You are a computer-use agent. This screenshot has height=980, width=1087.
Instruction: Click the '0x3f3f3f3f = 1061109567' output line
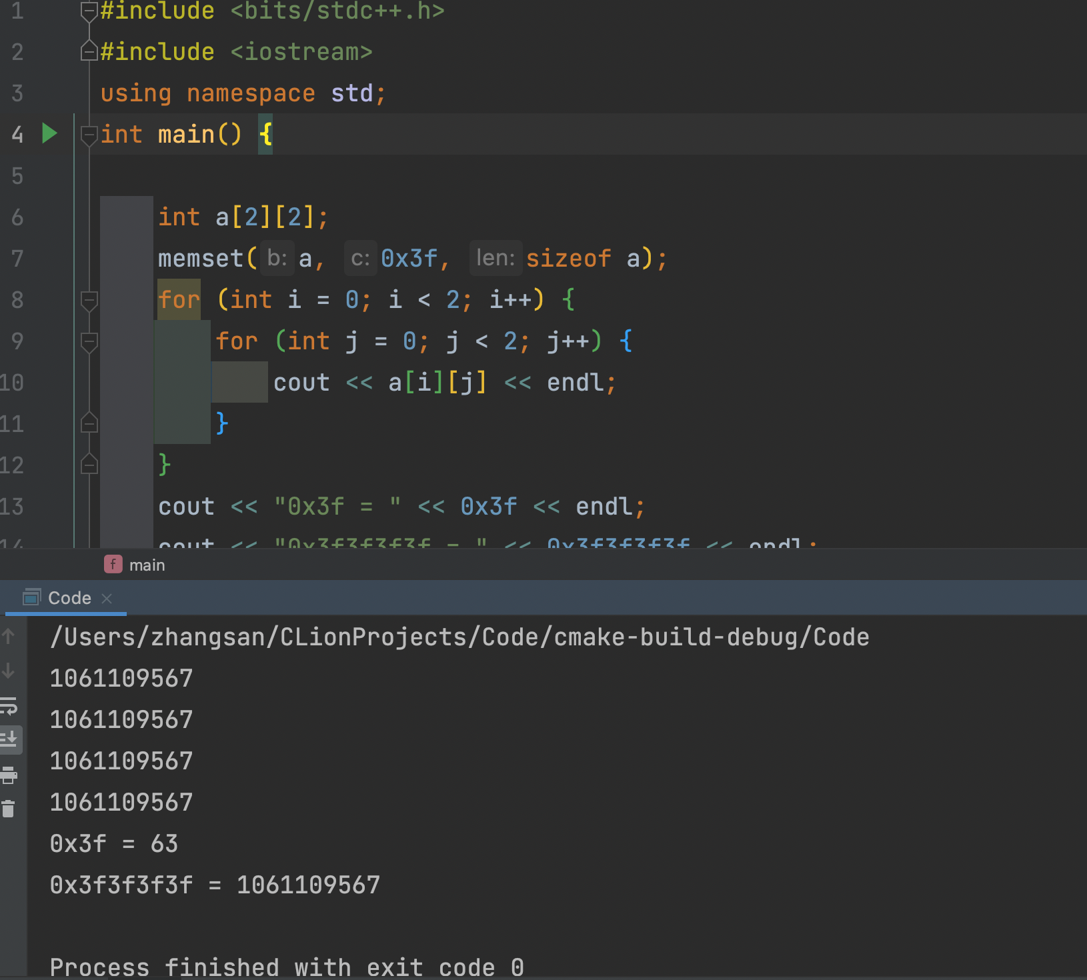tap(215, 885)
